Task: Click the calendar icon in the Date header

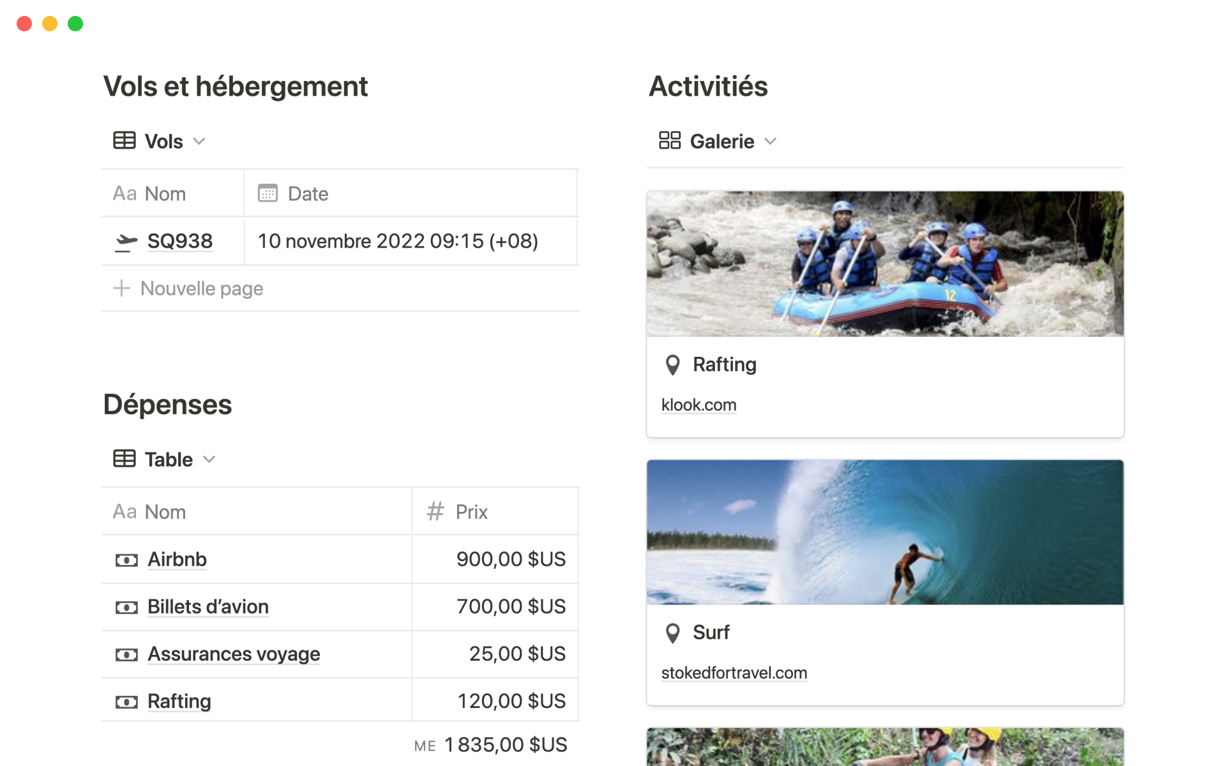Action: tap(268, 193)
